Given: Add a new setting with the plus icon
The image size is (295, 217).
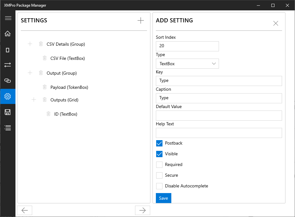Looking at the screenshot, I should (x=140, y=20).
